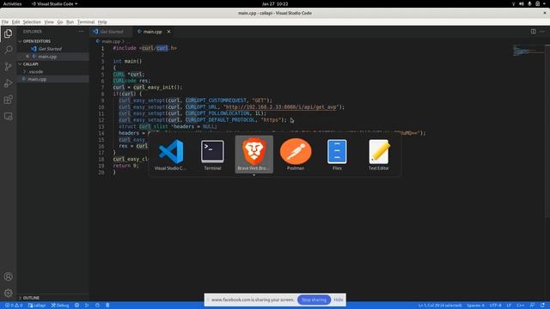Click Stop sharing button

pos(314,300)
